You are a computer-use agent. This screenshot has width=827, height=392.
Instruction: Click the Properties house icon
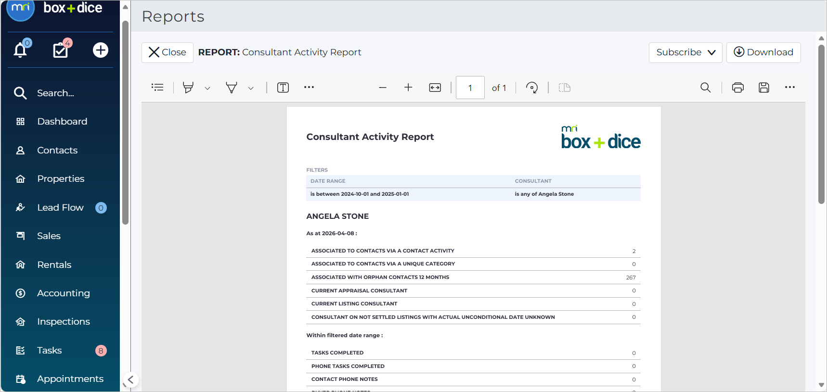click(20, 179)
